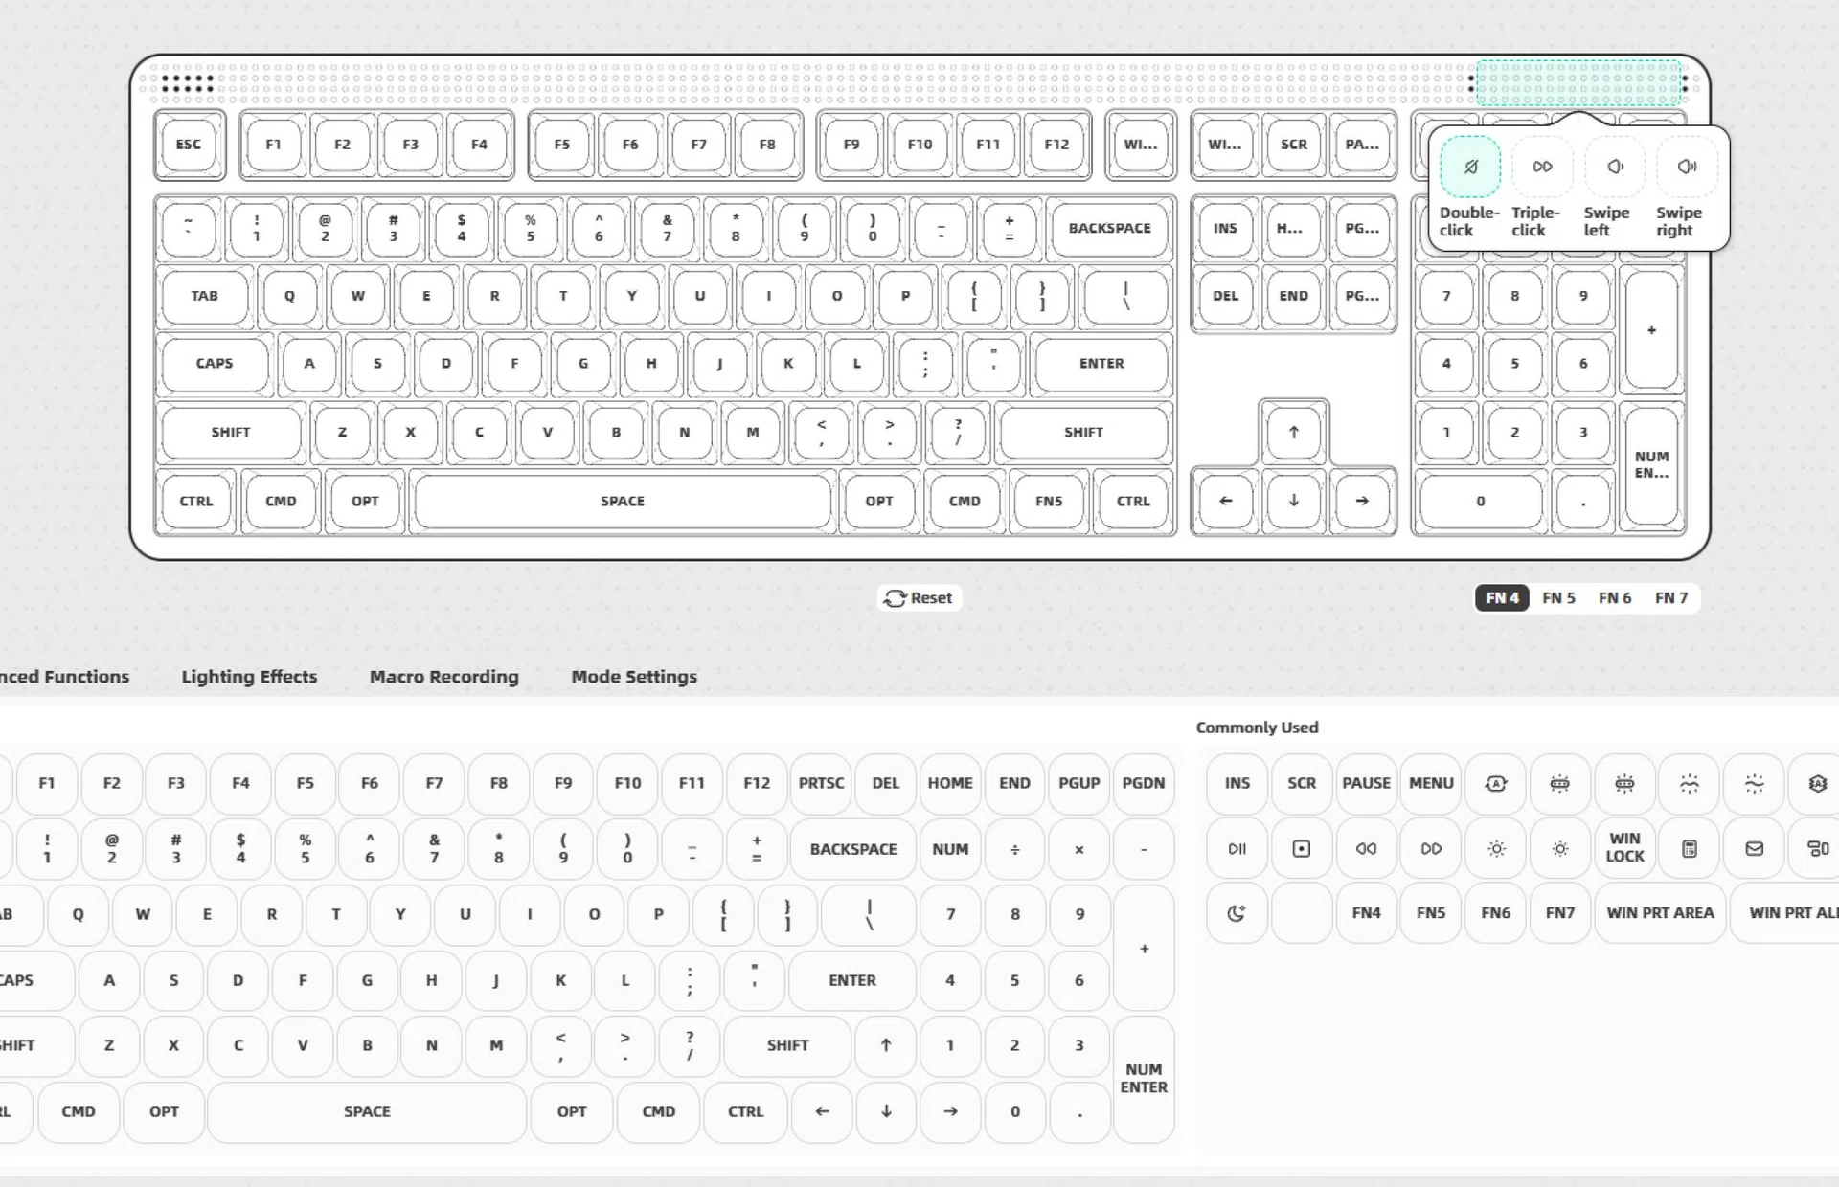The image size is (1839, 1187).
Task: Select the rewind media key icon
Action: click(1366, 848)
